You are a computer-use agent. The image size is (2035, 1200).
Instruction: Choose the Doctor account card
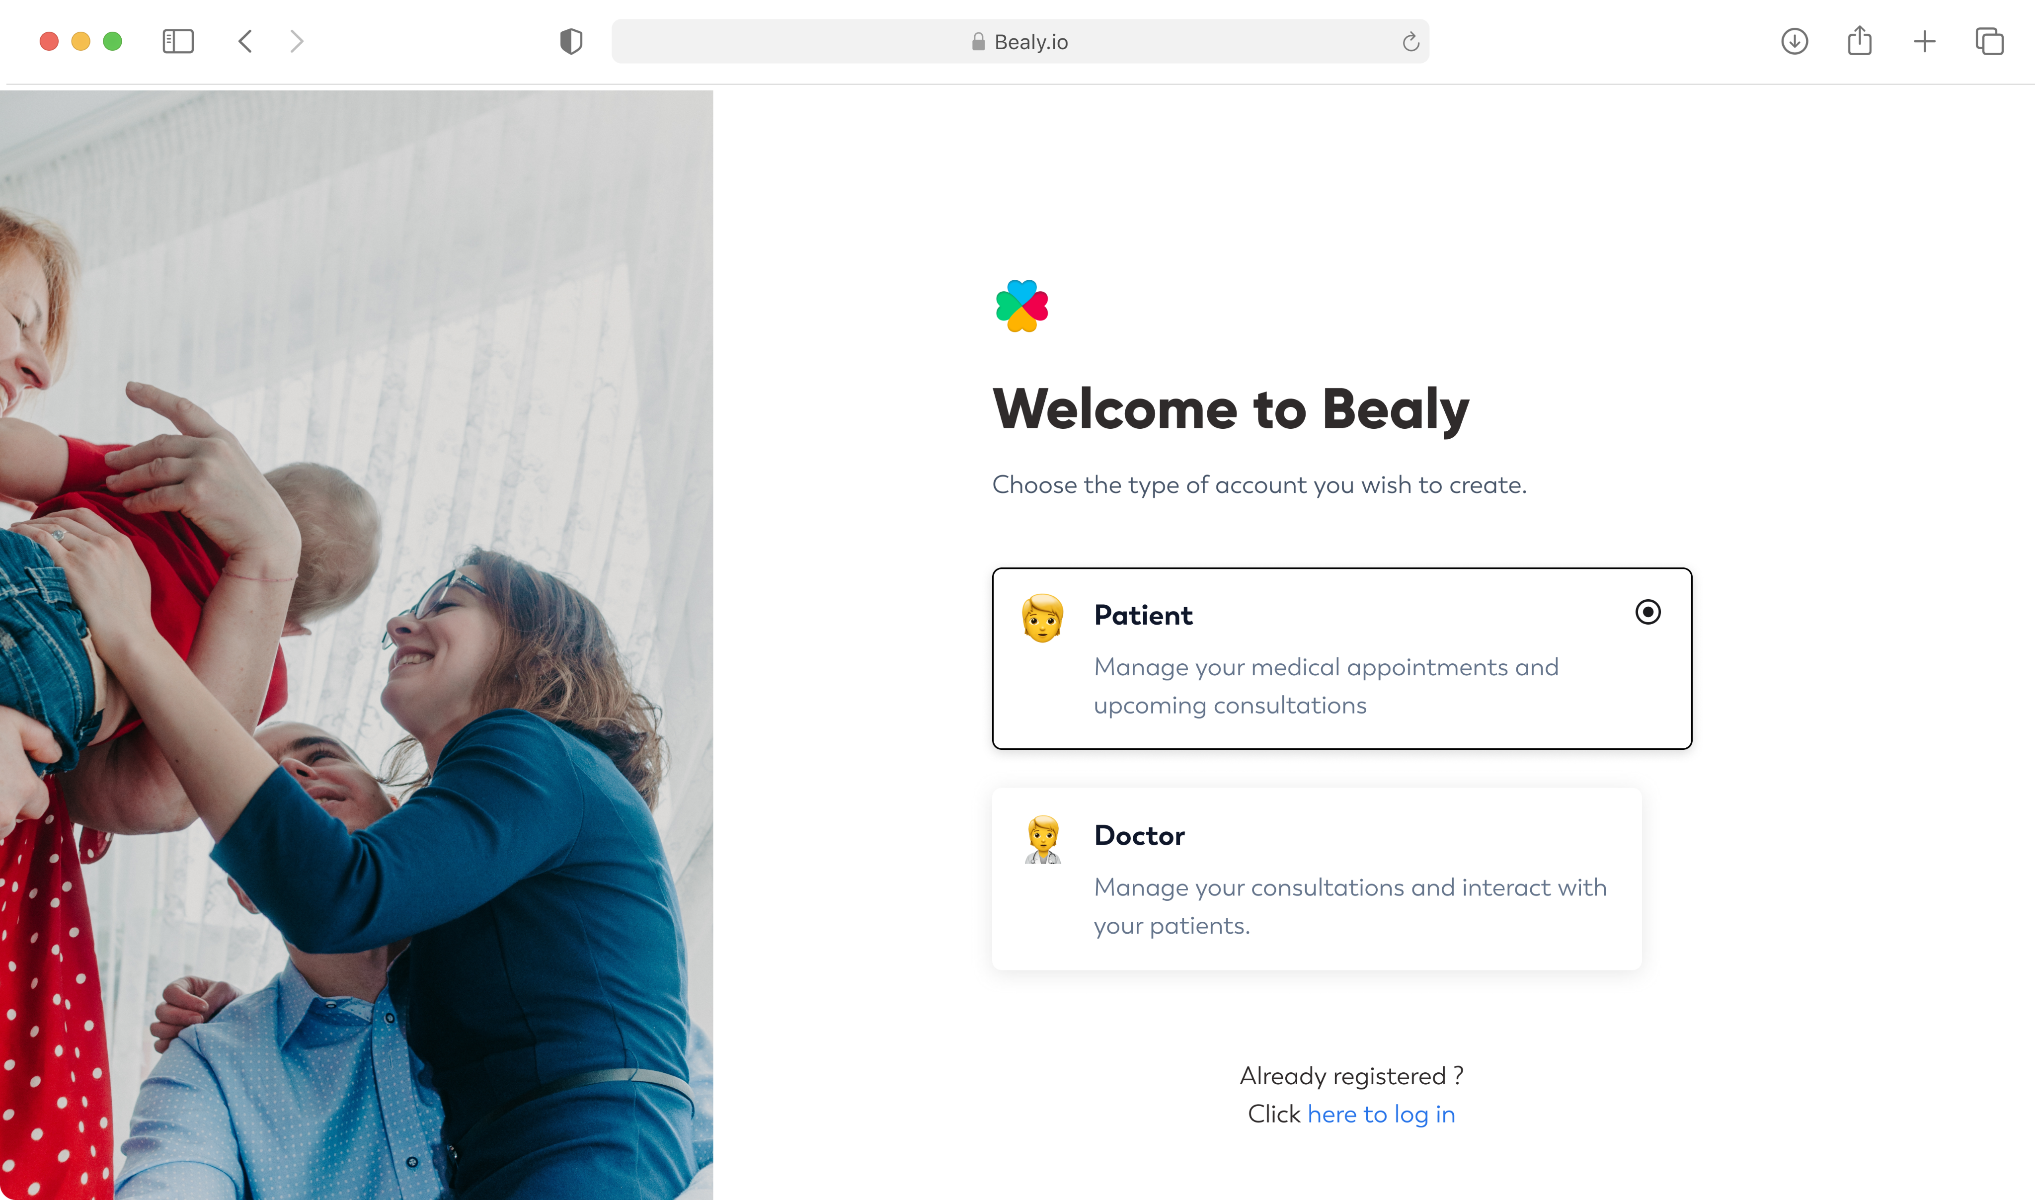coord(1316,879)
